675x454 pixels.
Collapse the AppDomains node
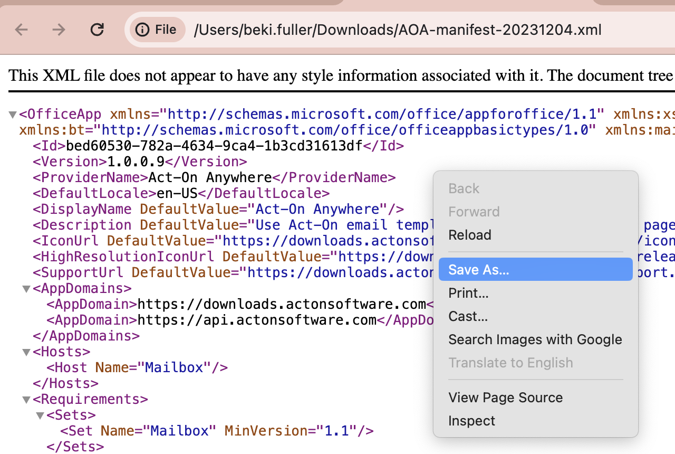click(26, 289)
